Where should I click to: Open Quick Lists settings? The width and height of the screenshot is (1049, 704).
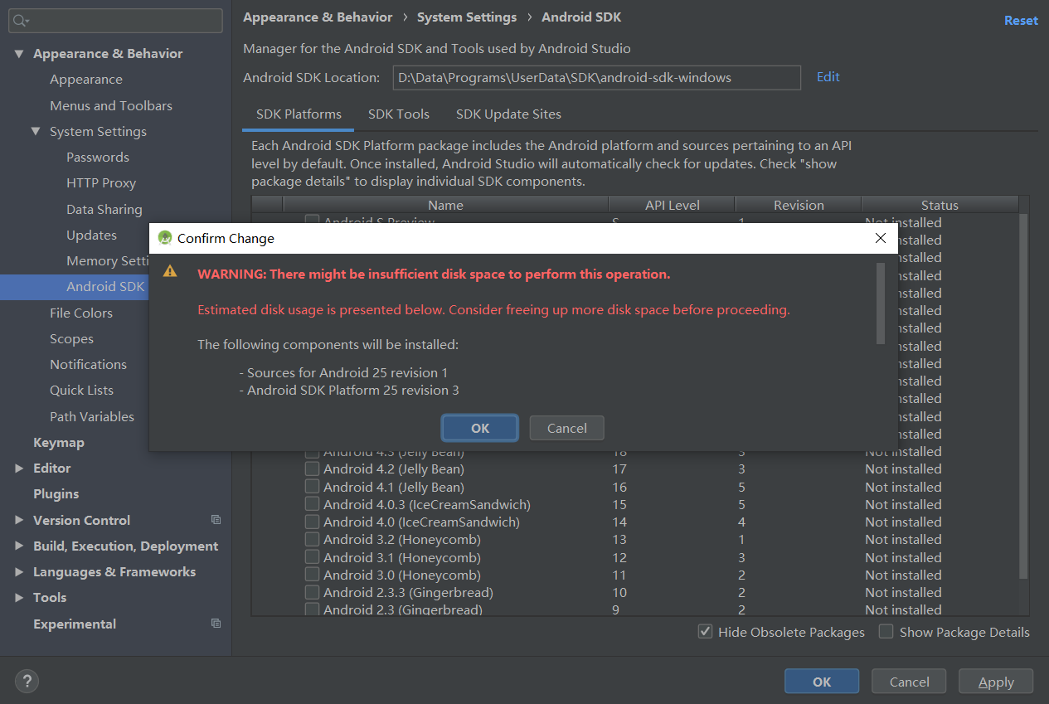(82, 391)
